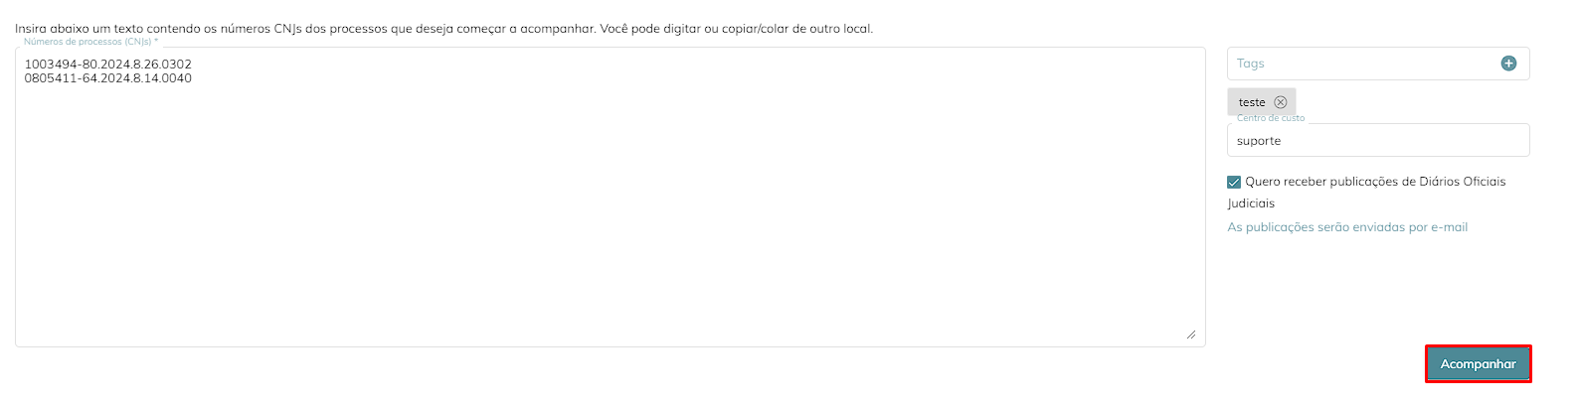Click the "Centro de custo" field label
This screenshot has height=404, width=1578.
click(x=1271, y=118)
